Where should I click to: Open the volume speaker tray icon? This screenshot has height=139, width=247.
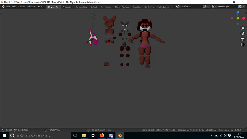(225, 135)
